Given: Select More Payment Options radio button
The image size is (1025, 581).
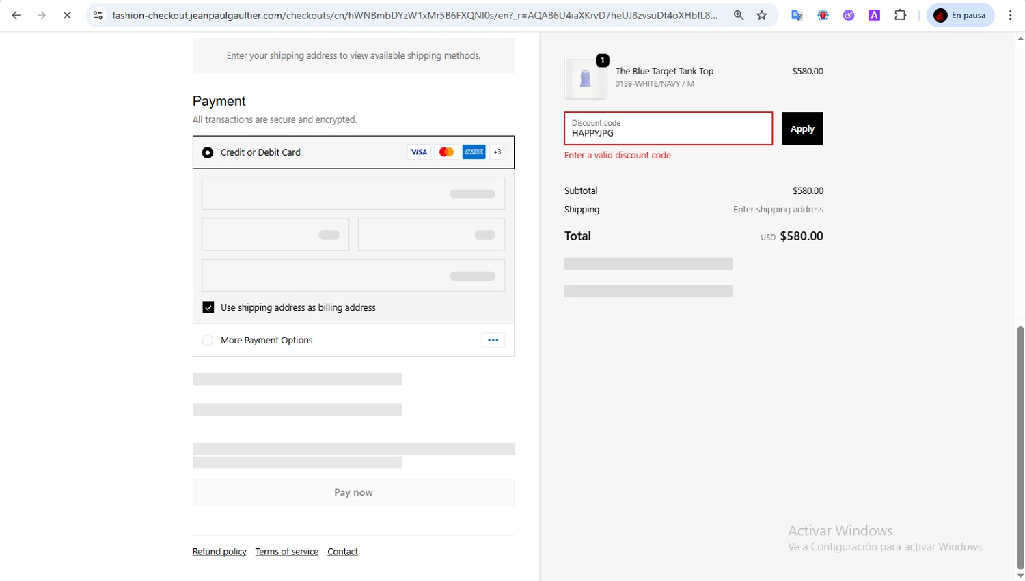Looking at the screenshot, I should (x=208, y=340).
